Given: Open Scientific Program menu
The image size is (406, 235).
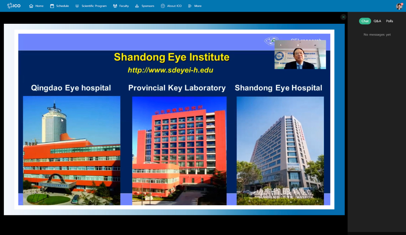Looking at the screenshot, I should pos(91,6).
